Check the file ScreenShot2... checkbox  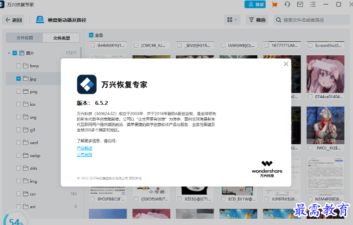tap(310, 46)
